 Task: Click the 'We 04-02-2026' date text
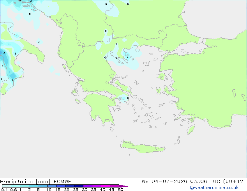[x=164, y=182]
